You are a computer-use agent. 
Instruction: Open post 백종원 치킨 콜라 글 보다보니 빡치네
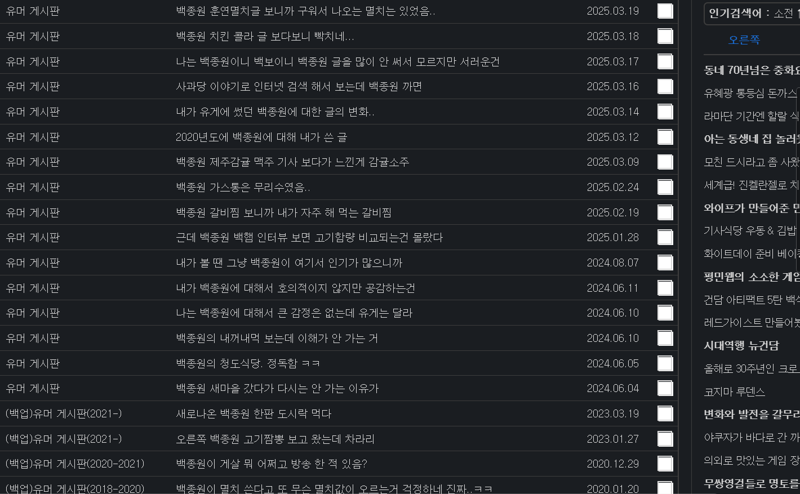click(265, 37)
